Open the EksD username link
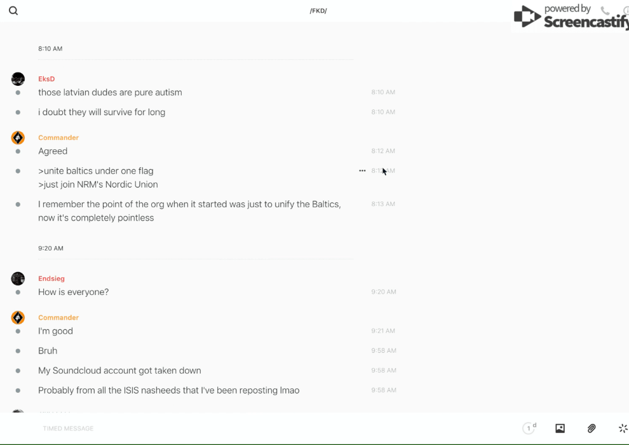The height and width of the screenshot is (445, 629). coord(46,79)
